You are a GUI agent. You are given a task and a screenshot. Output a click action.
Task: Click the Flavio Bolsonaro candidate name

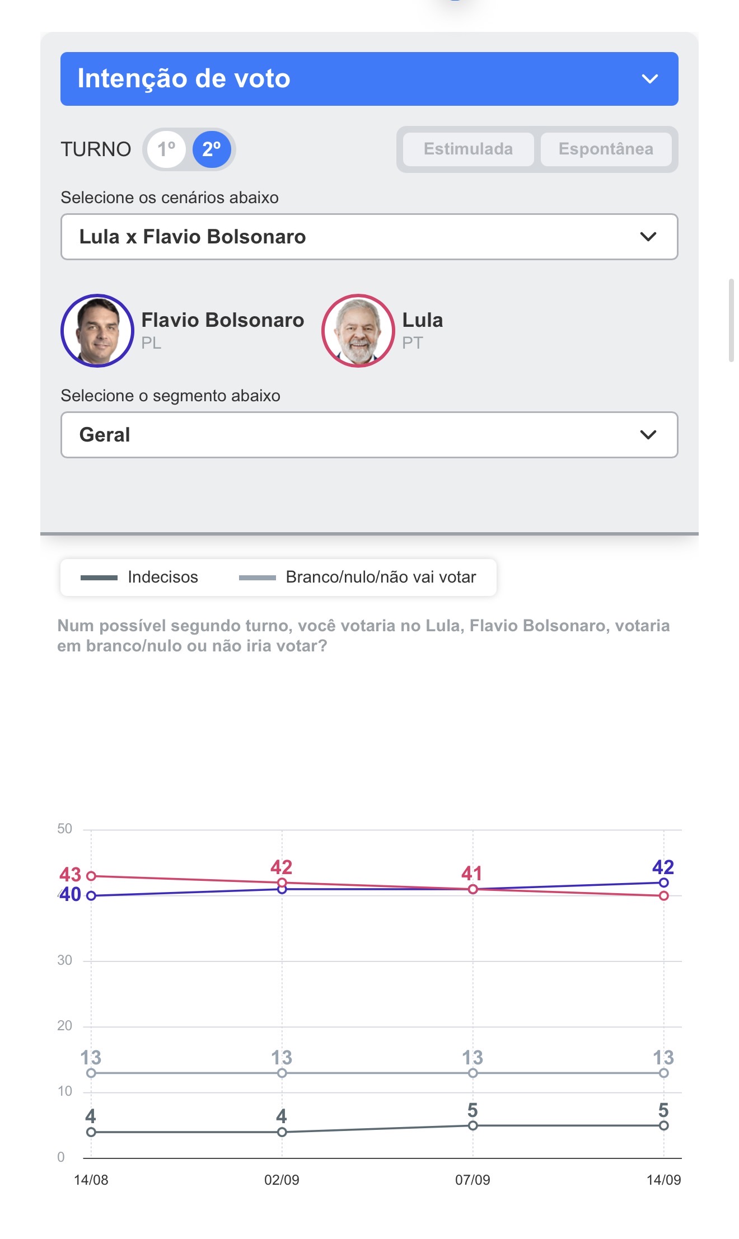(x=223, y=320)
